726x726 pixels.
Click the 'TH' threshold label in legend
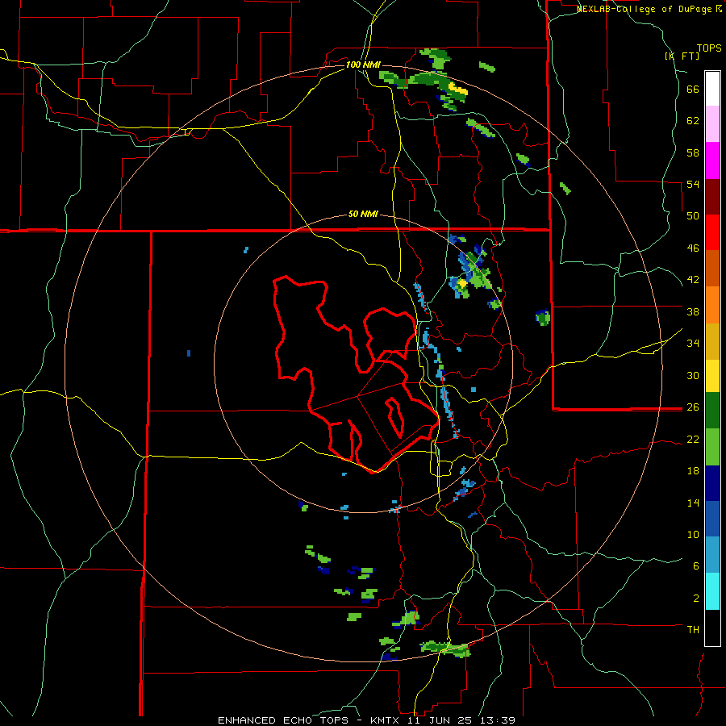[693, 630]
